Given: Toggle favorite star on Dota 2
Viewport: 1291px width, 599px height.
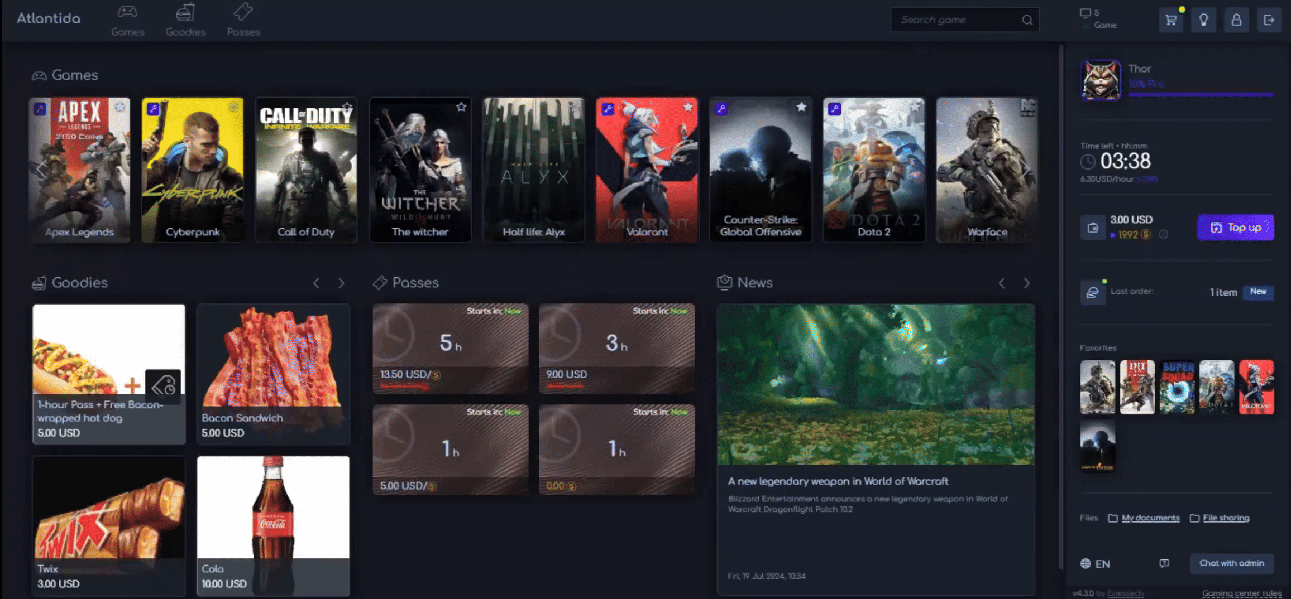Looking at the screenshot, I should tap(915, 107).
